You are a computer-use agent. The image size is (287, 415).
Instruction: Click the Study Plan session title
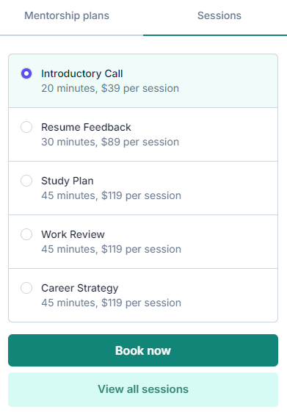68,181
